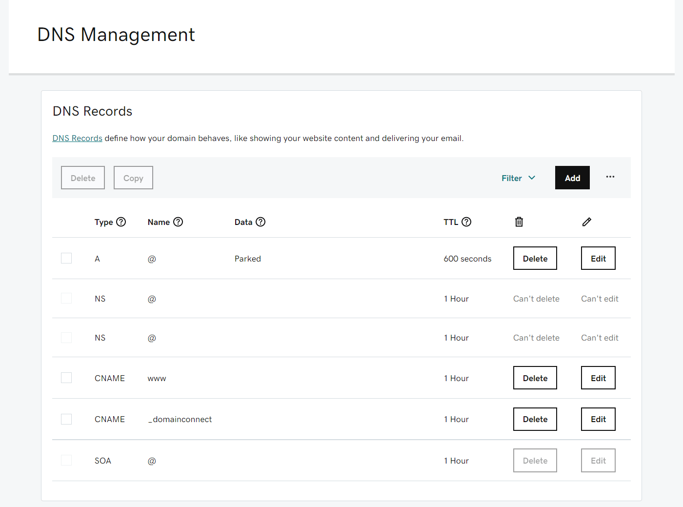This screenshot has height=507, width=683.
Task: Open the DNS Records help link
Action: 77,139
